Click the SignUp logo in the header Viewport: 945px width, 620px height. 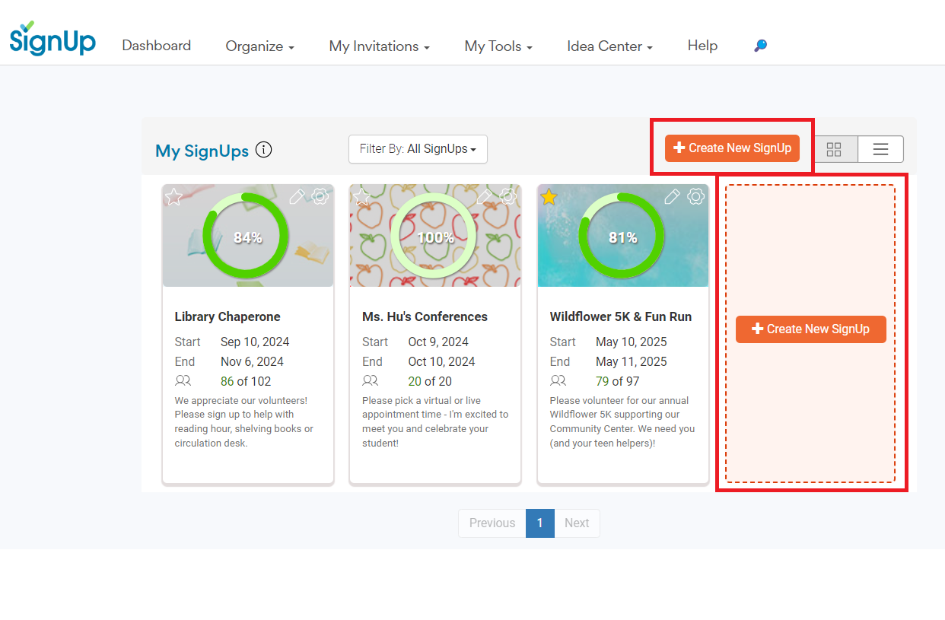click(x=52, y=39)
